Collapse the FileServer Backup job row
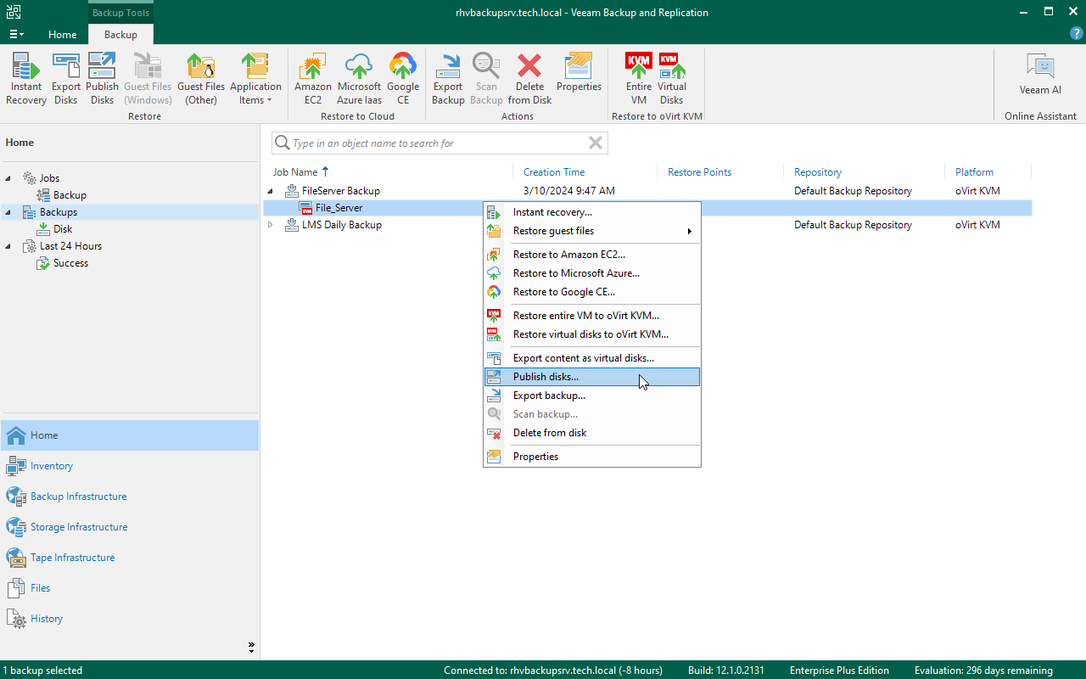 (271, 191)
